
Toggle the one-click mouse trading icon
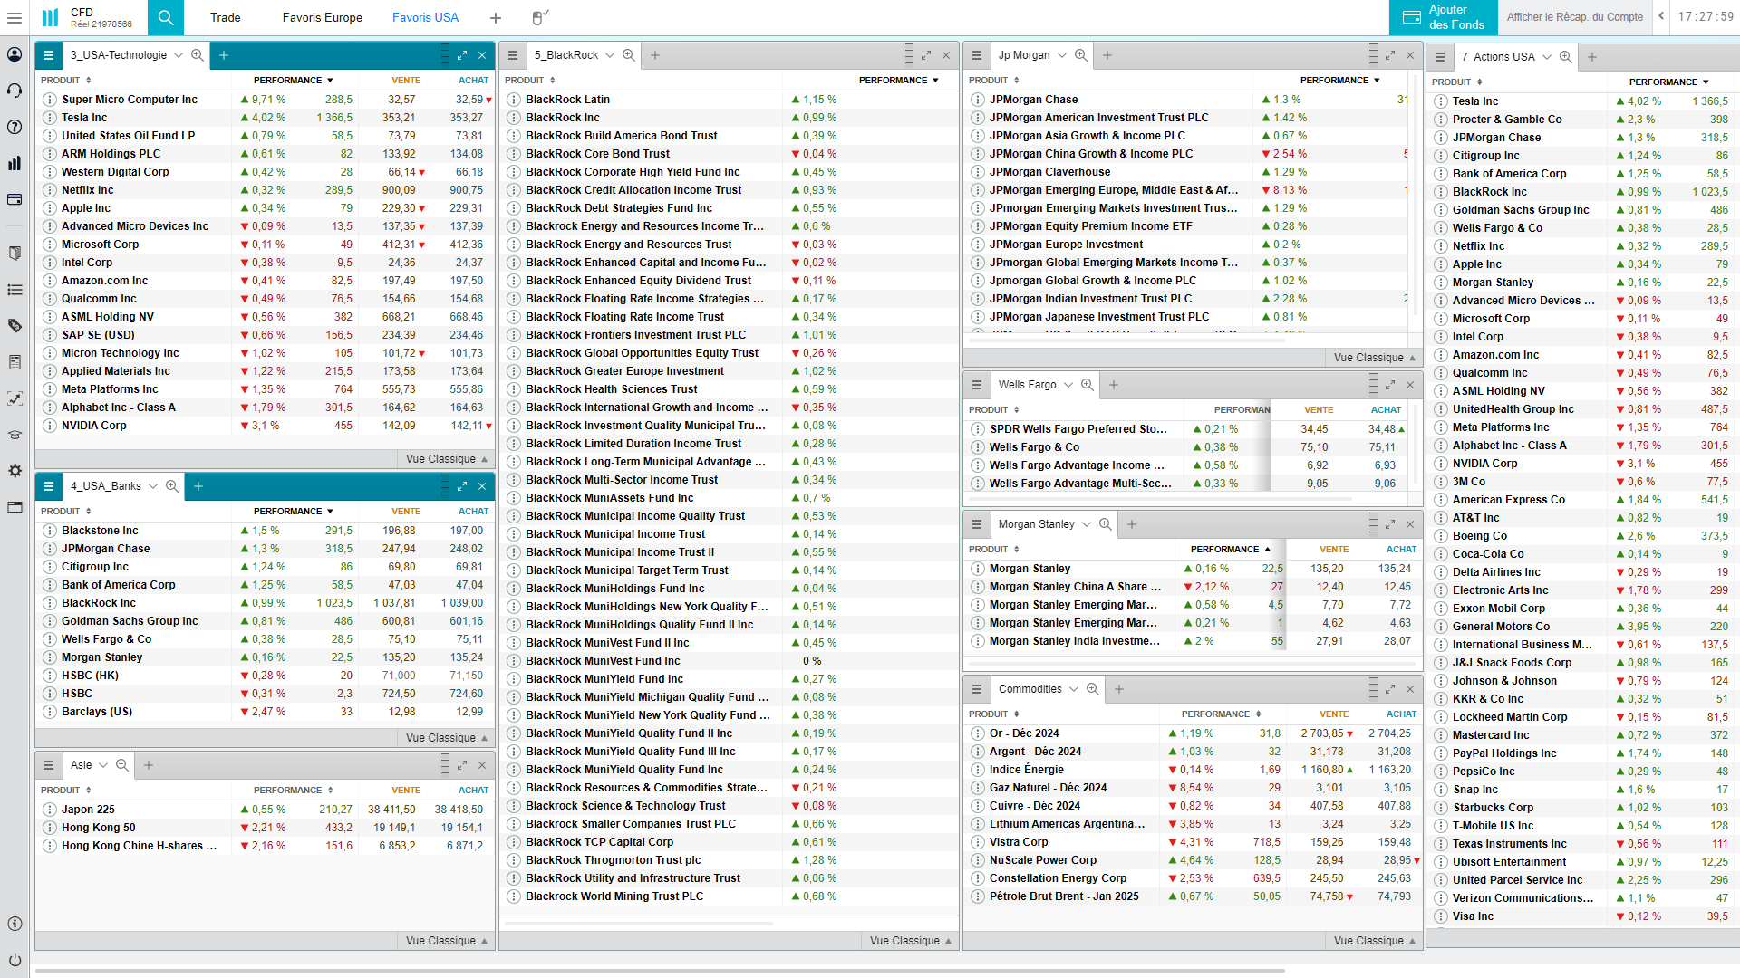[540, 17]
